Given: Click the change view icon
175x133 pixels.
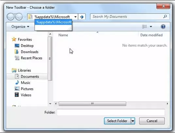Looking at the screenshot, I should coord(144,27).
